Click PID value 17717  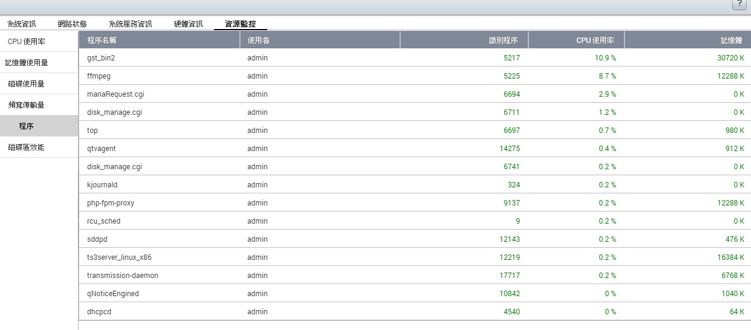(510, 276)
